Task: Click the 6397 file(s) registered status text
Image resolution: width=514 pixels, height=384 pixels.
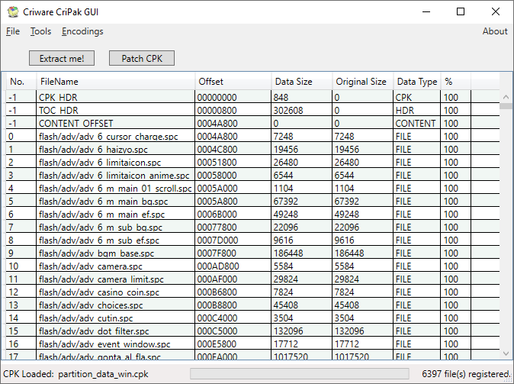Action: [x=466, y=374]
